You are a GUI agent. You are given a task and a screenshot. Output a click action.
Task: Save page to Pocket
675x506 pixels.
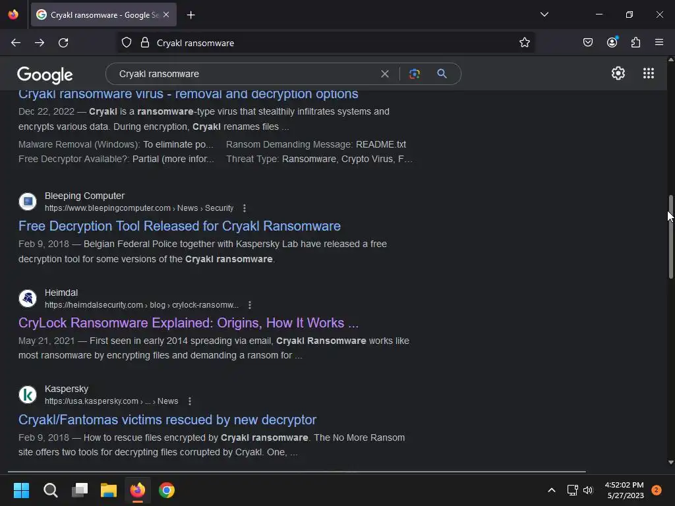(587, 42)
